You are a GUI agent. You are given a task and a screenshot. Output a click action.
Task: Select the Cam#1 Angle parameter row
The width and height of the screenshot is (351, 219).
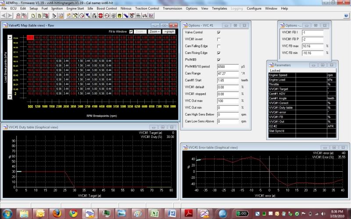click(302, 98)
